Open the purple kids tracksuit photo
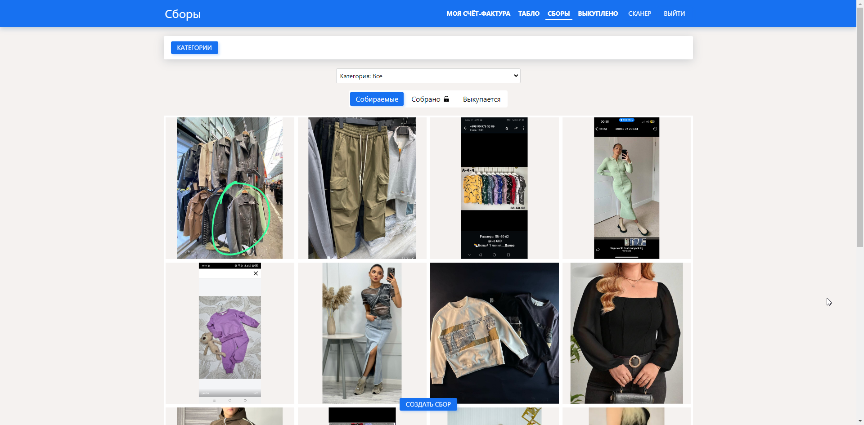This screenshot has width=864, height=425. (229, 333)
